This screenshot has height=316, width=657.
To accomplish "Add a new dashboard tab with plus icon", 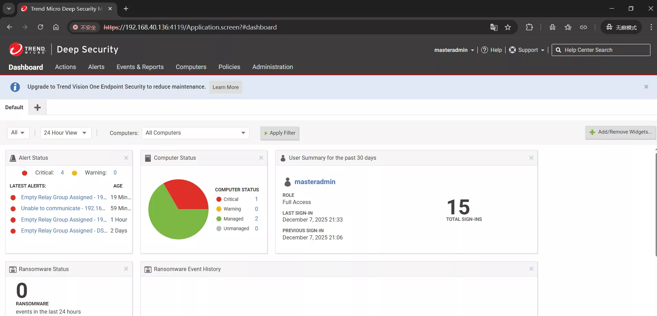I will [38, 108].
